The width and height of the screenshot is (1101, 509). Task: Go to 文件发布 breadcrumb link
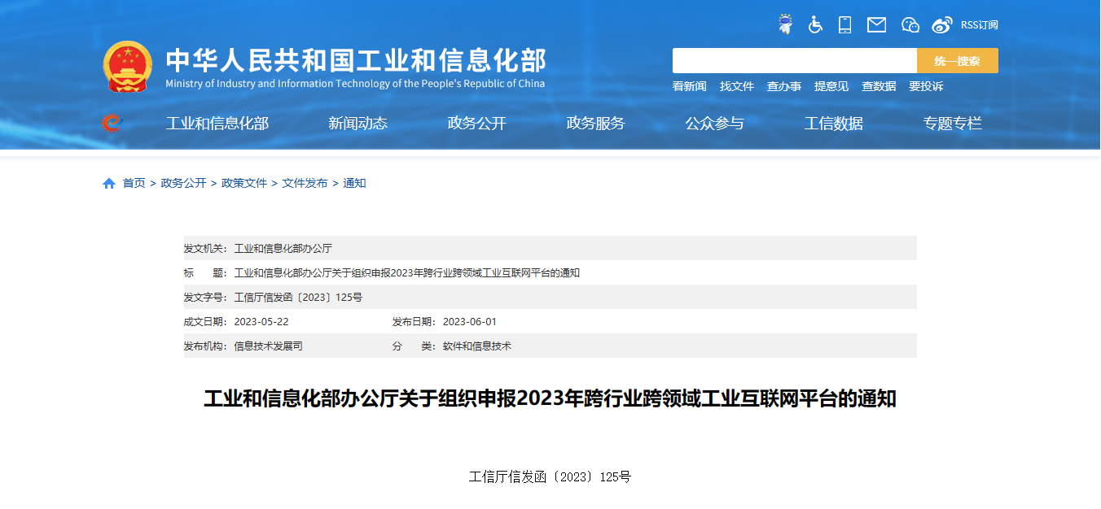click(x=305, y=184)
